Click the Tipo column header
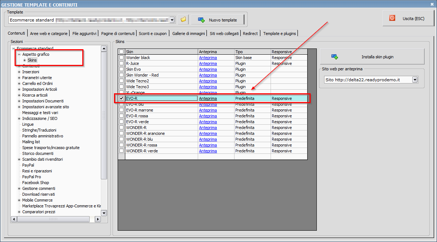This screenshot has height=242, width=437. click(252, 52)
